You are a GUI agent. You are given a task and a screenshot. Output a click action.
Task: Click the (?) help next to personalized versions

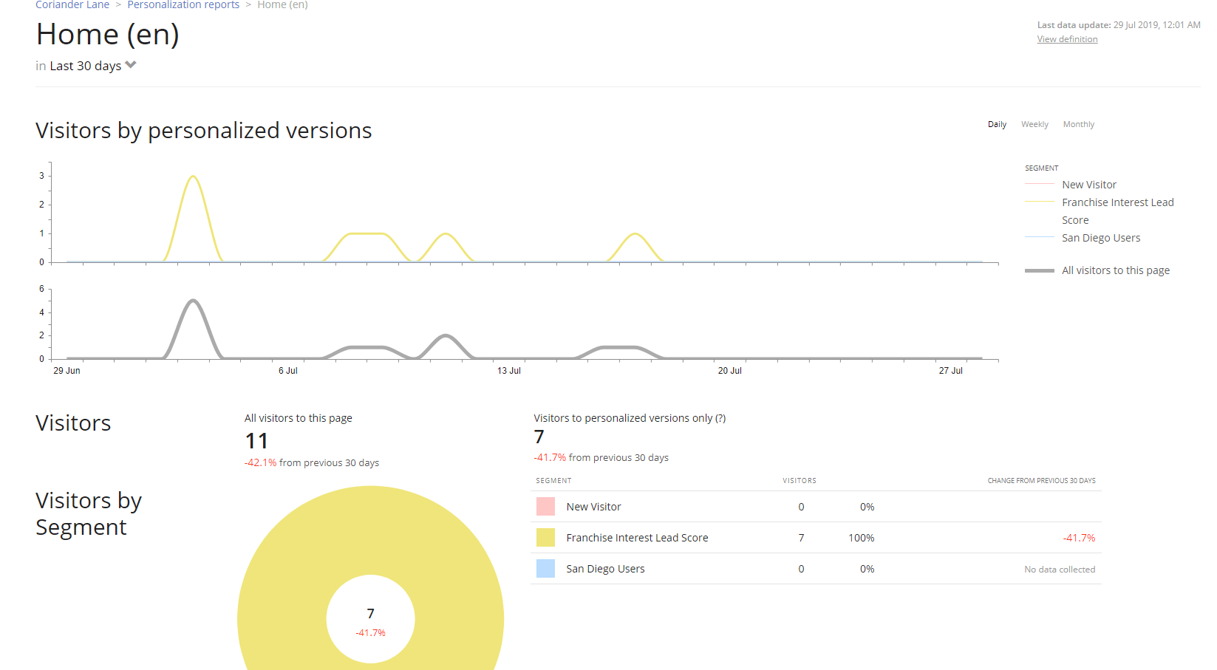pos(720,418)
